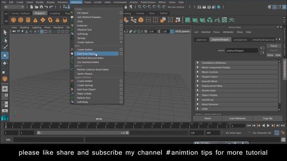
Task: Open options box for nParticles Create Emitter
Action: [121, 50]
